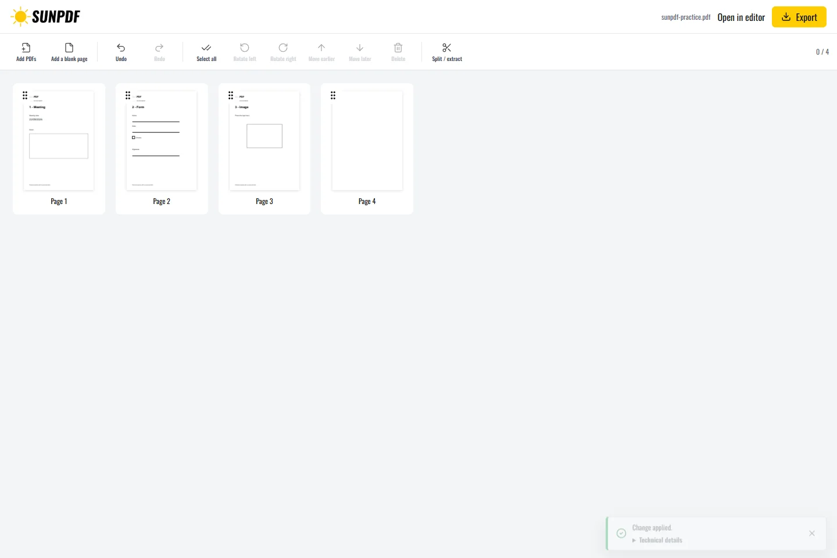This screenshot has width=837, height=558.
Task: Dismiss the Change applied notification
Action: point(812,534)
